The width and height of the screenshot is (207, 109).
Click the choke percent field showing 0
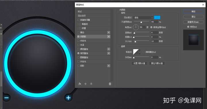point(154,37)
